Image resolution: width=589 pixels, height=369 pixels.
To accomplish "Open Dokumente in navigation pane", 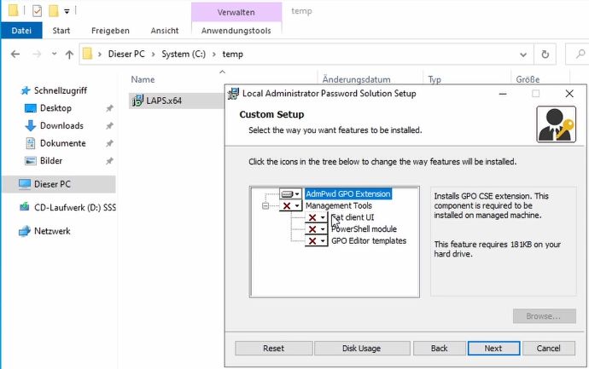I will coord(62,143).
